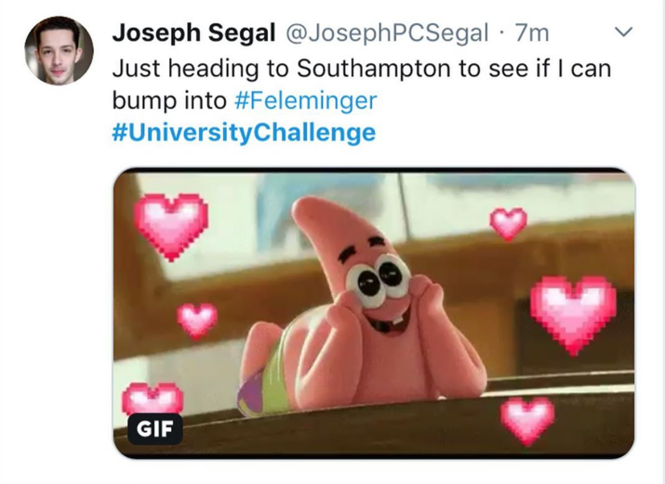Click the GIF badge to play
The image size is (665, 484).
point(154,429)
